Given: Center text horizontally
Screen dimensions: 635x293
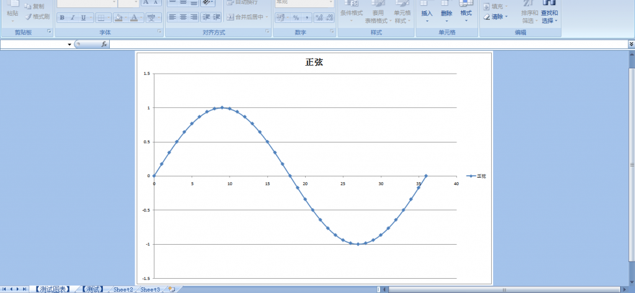Looking at the screenshot, I should click(183, 17).
